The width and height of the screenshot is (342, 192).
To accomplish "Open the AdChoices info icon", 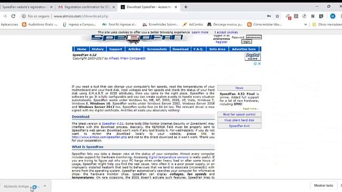I will coord(255,63).
